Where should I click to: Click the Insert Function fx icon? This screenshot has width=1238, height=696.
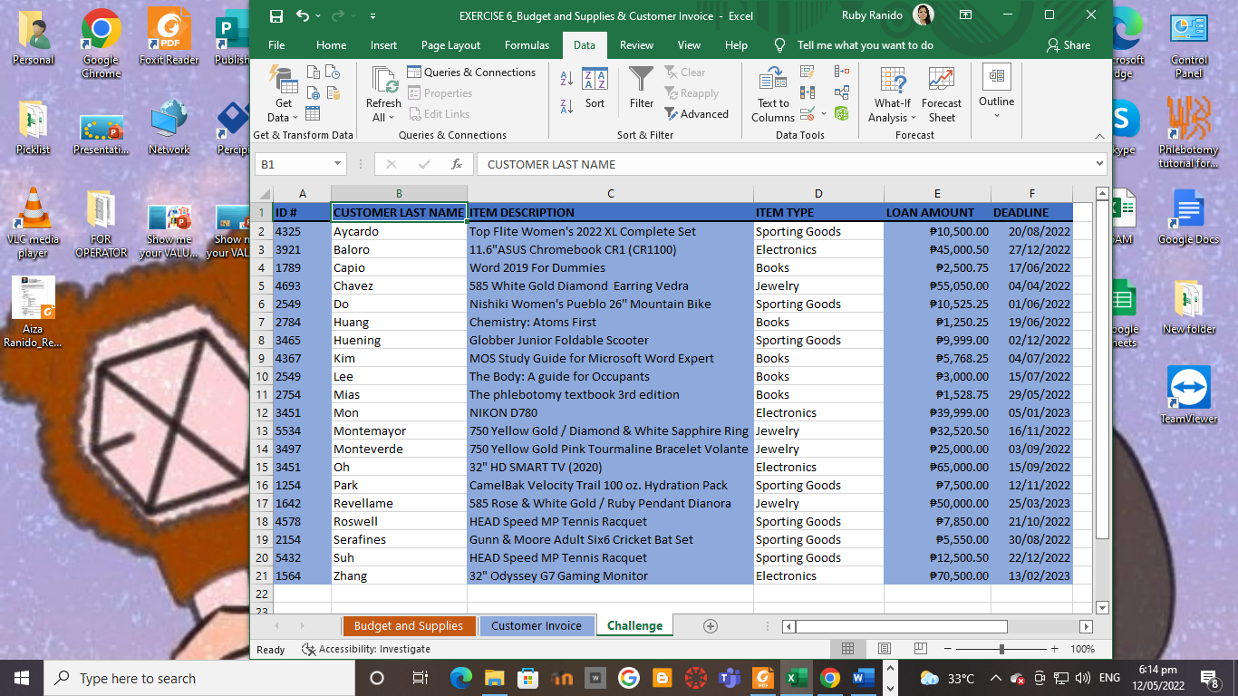[x=457, y=164]
